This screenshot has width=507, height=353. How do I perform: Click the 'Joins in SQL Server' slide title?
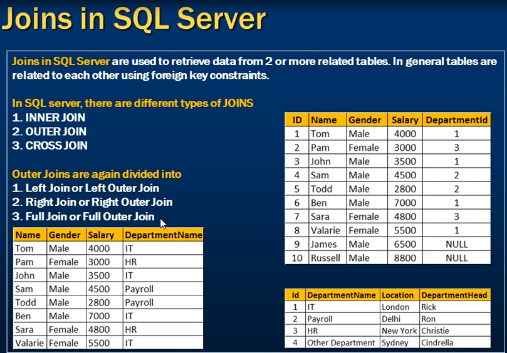133,19
